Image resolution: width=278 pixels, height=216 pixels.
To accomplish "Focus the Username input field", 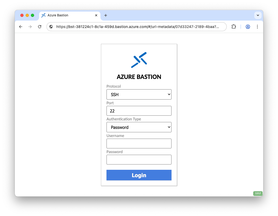I will (139, 144).
